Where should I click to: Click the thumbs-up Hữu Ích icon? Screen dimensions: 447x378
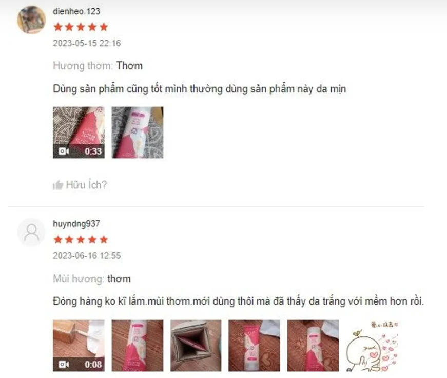[58, 185]
